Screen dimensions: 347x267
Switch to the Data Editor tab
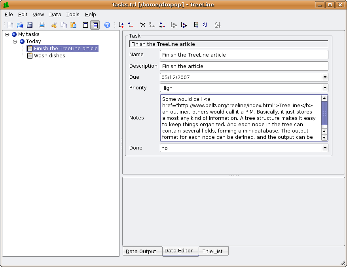click(180, 251)
